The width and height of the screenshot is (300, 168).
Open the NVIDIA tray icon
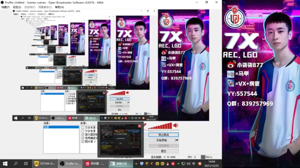click(x=178, y=164)
